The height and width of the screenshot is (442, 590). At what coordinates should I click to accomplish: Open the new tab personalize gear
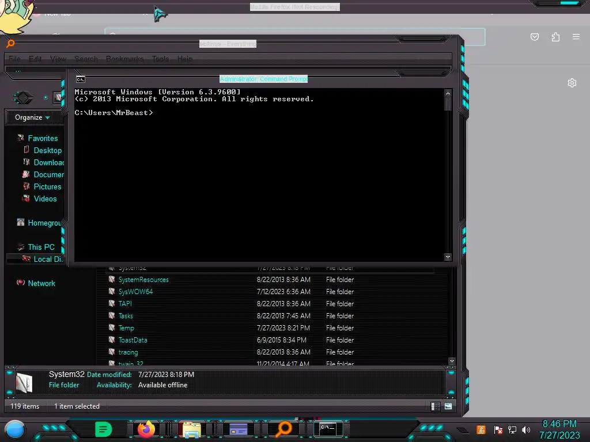pyautogui.click(x=572, y=83)
